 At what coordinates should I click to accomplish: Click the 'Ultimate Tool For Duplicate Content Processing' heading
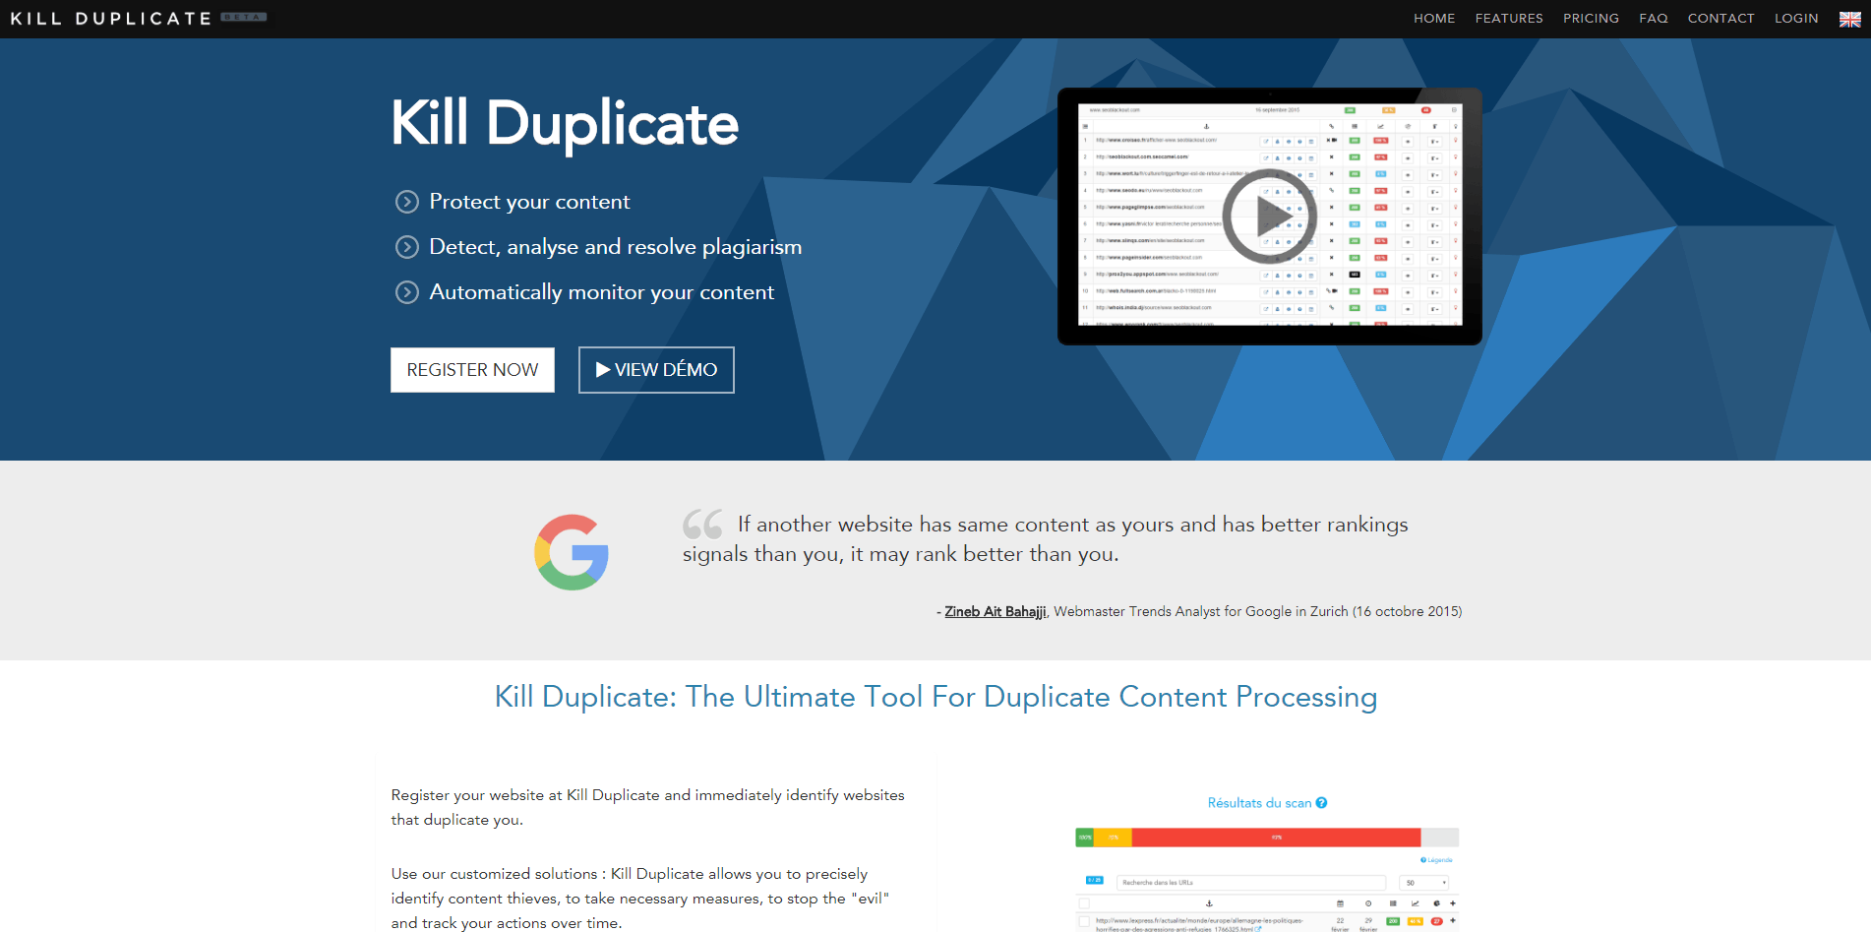pyautogui.click(x=935, y=697)
